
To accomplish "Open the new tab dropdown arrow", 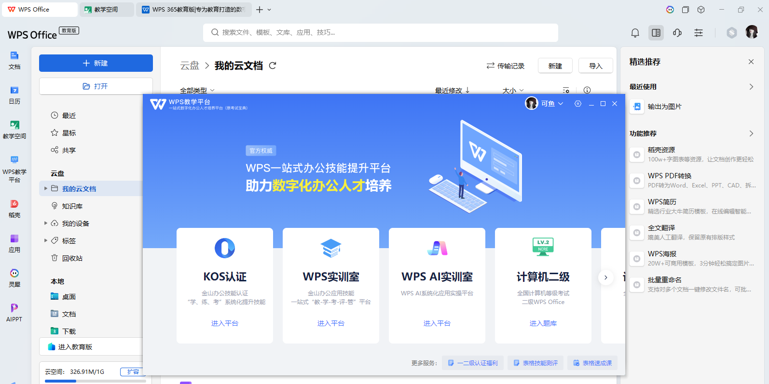I will [269, 10].
